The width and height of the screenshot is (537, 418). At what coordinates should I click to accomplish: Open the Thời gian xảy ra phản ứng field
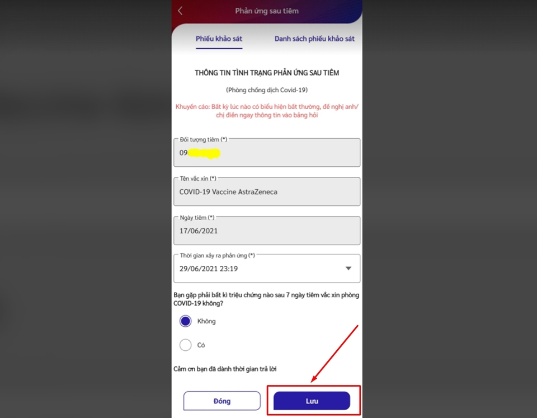(267, 268)
